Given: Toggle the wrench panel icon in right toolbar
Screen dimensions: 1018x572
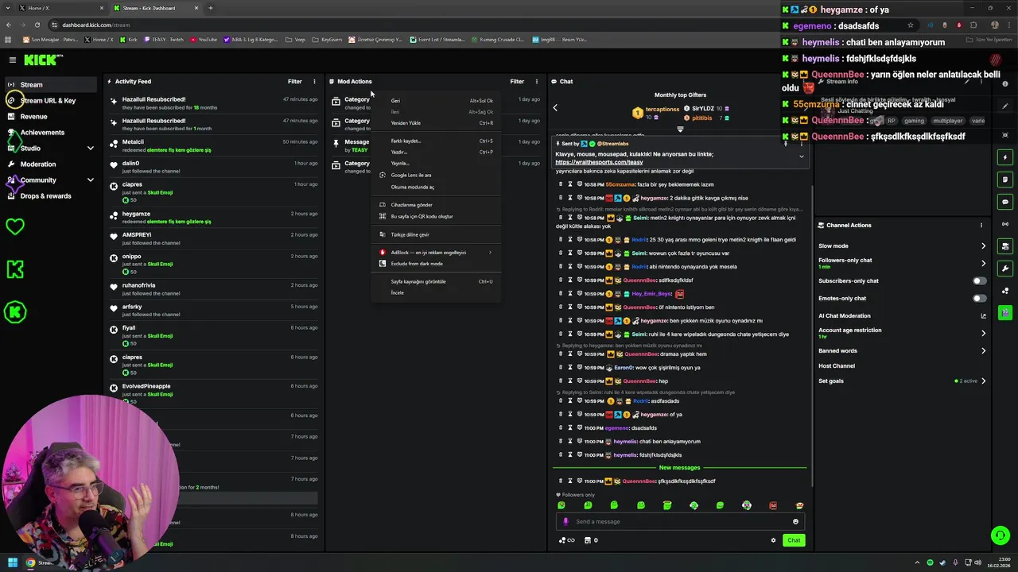Looking at the screenshot, I should 1005,269.
